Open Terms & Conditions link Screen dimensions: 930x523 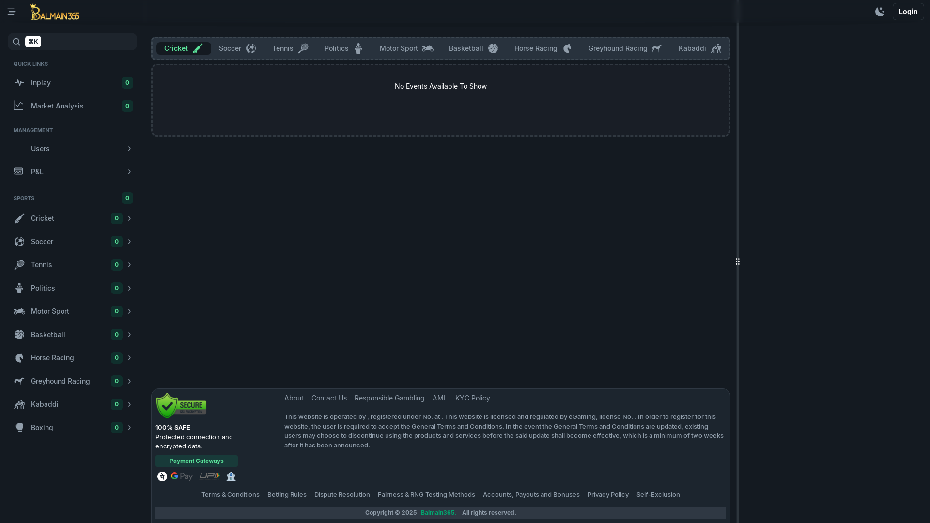point(231,494)
